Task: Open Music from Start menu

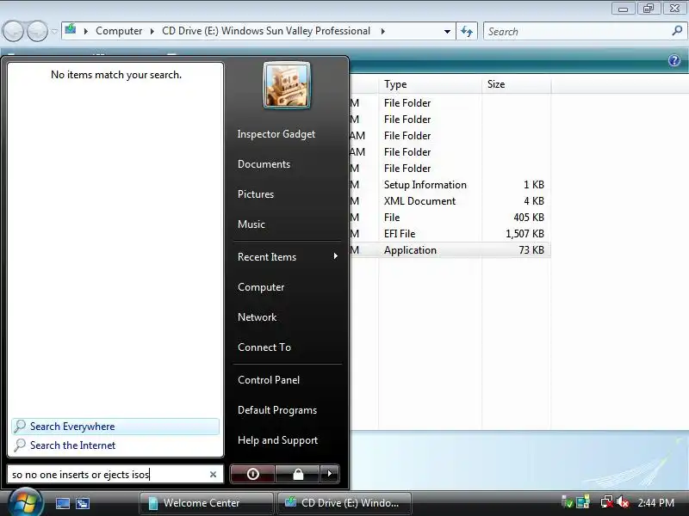Action: (251, 224)
